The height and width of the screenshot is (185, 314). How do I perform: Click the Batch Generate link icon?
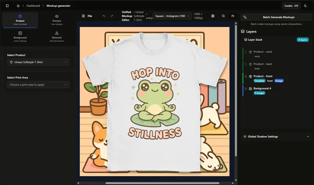(245, 17)
